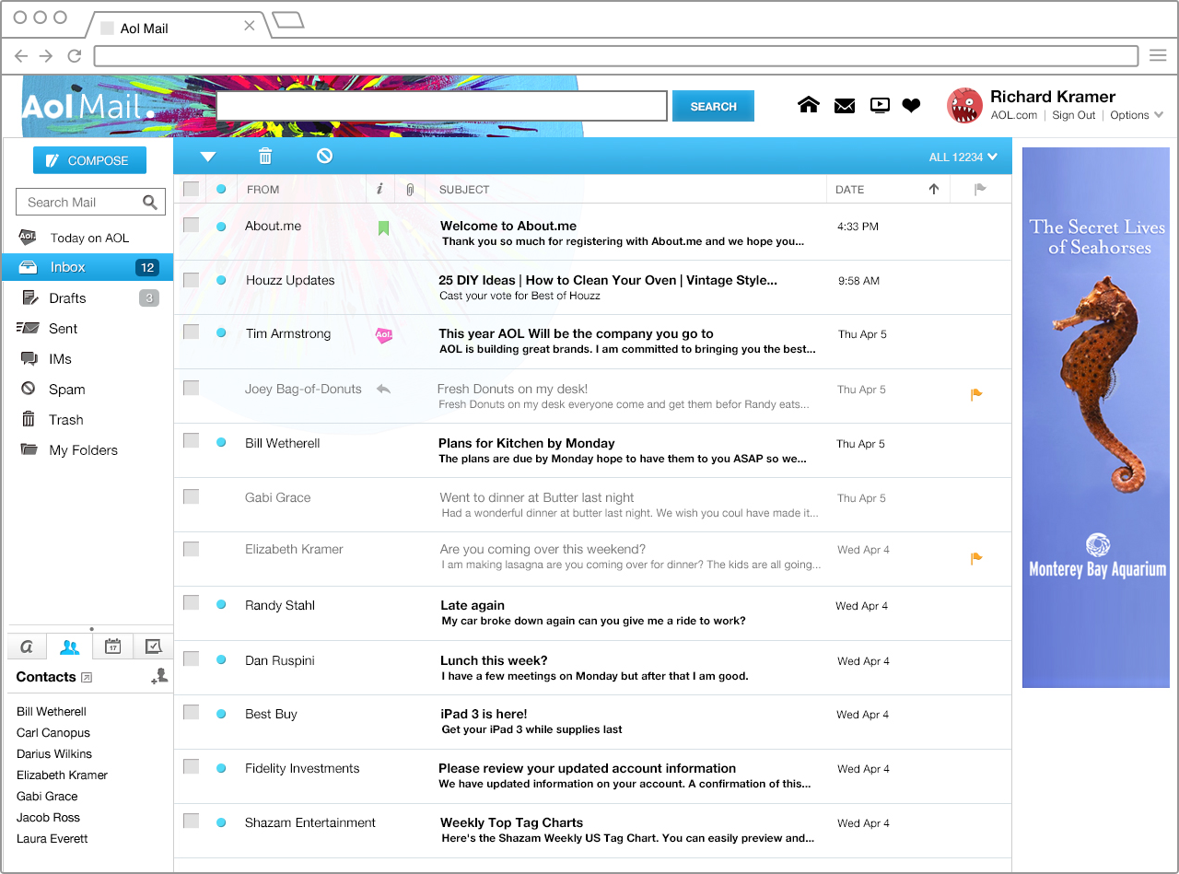Sort by date using the up arrow
This screenshot has height=874, width=1179.
(x=934, y=189)
